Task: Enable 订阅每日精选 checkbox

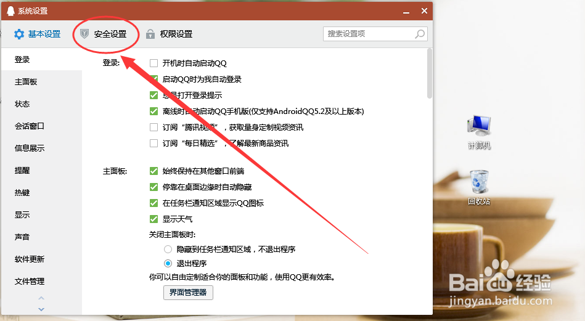Action: click(153, 143)
